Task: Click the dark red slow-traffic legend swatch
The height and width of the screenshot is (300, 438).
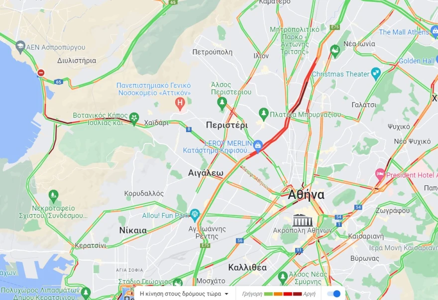Action: click(297, 294)
